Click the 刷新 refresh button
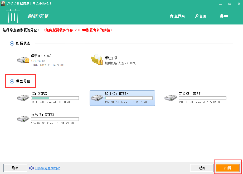Viewport: 243px width, 174px height. (x=15, y=168)
